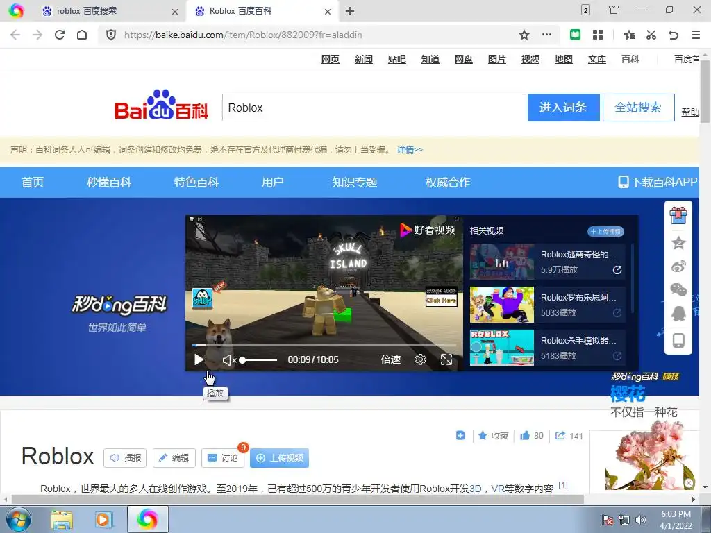
Task: Bookmark this page with the star icon
Action: point(524,35)
